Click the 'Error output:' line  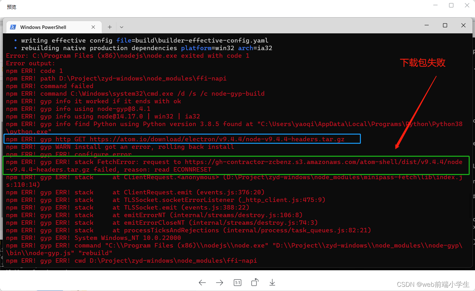(31, 63)
